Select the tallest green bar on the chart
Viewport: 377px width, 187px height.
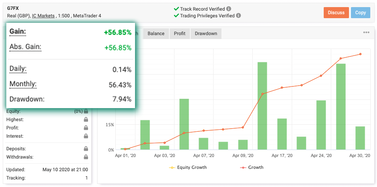[262, 106]
